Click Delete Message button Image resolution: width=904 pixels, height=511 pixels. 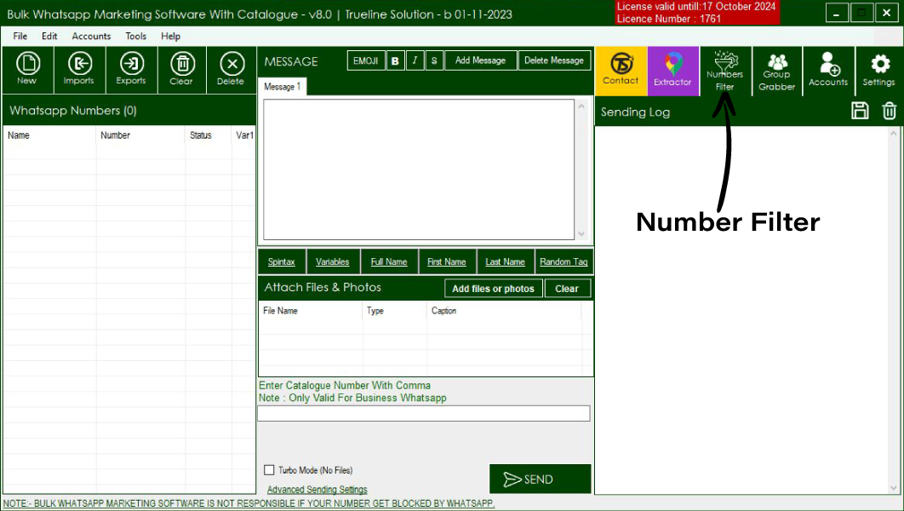coord(554,60)
